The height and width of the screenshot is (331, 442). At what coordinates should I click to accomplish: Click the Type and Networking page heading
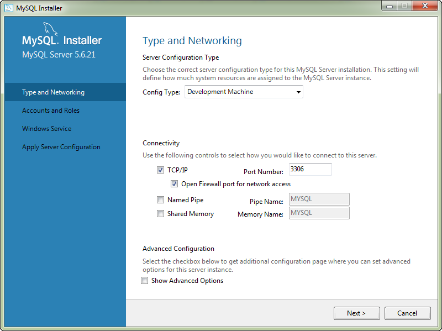192,41
